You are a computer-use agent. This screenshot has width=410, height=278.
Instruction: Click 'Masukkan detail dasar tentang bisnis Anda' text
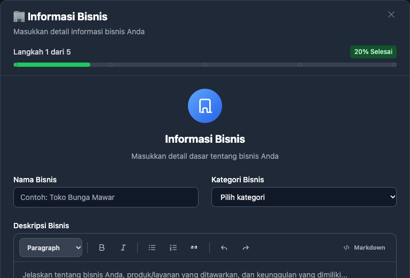pyautogui.click(x=205, y=156)
